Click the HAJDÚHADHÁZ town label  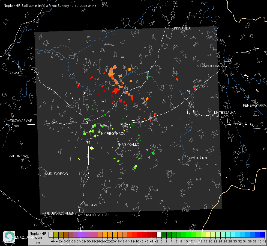click(97, 215)
